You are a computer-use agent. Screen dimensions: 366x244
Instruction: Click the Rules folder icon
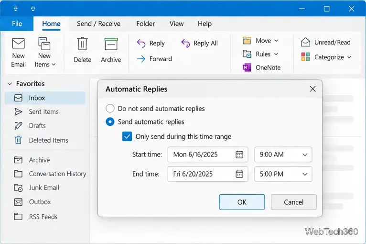(x=247, y=54)
